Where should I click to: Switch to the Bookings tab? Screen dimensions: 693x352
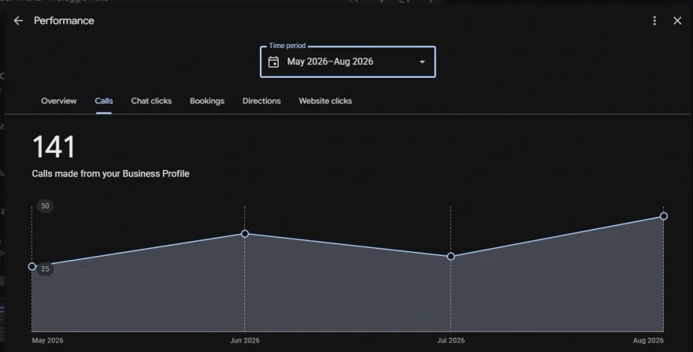pos(207,101)
